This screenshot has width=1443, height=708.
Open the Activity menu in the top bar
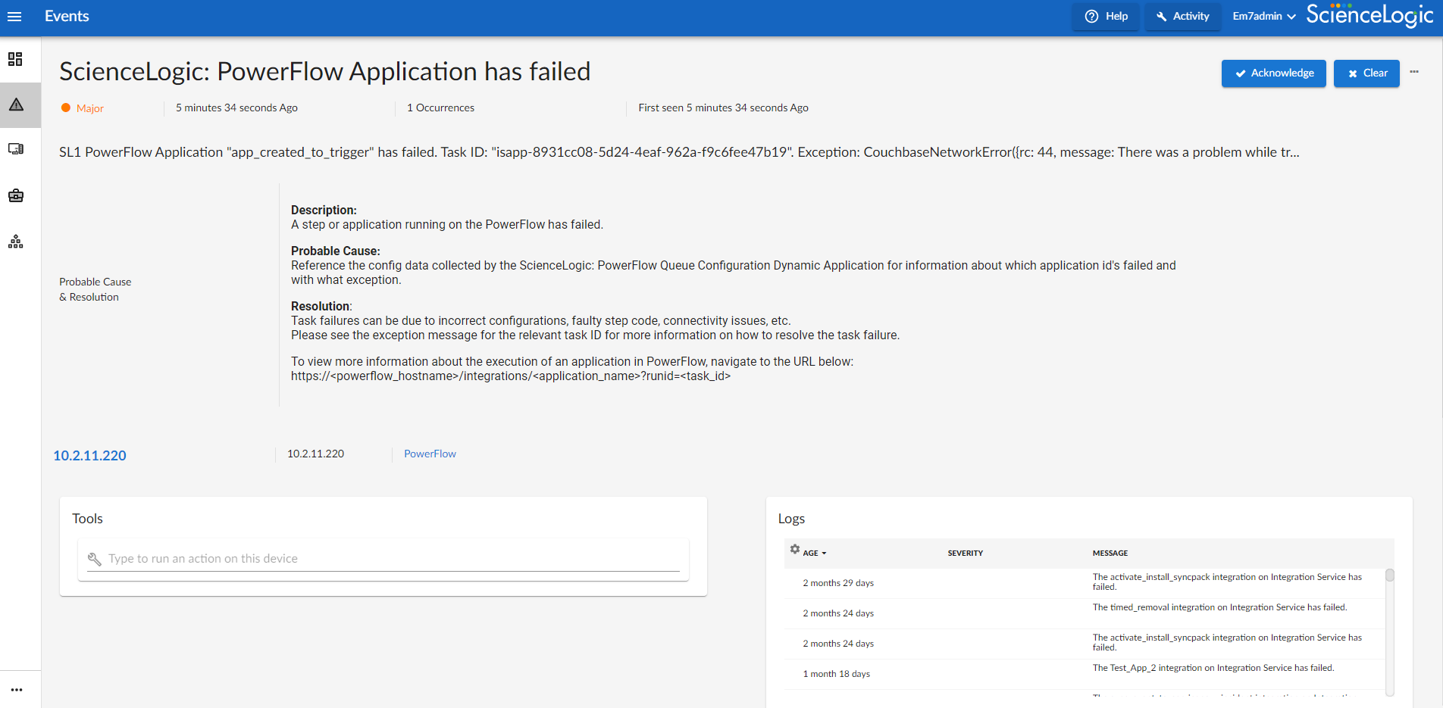[1182, 16]
